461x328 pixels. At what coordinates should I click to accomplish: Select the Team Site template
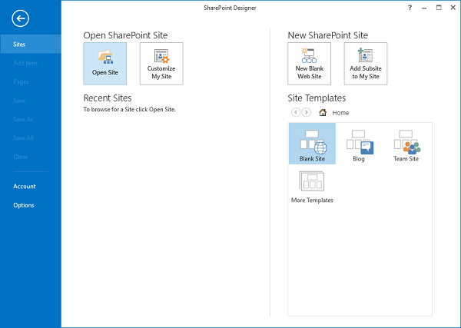tap(406, 144)
